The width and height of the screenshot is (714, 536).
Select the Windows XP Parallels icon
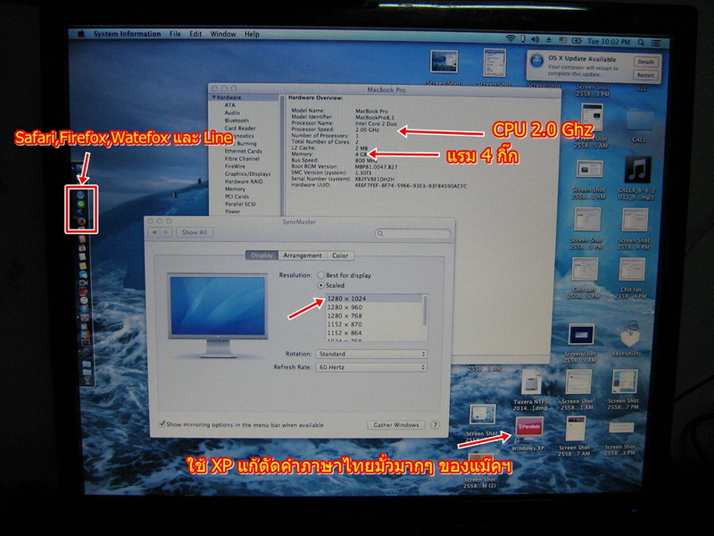click(x=528, y=428)
